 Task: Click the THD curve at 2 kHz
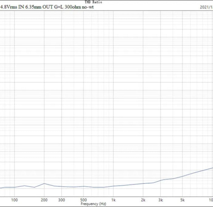tap(143, 184)
